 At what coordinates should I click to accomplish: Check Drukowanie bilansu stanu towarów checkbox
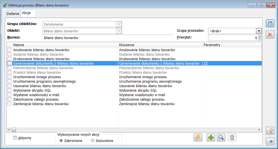(9, 59)
